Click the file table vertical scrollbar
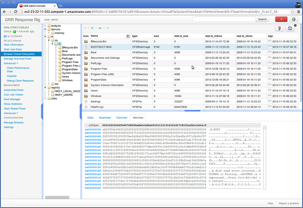303x208 pixels. click(x=301, y=64)
